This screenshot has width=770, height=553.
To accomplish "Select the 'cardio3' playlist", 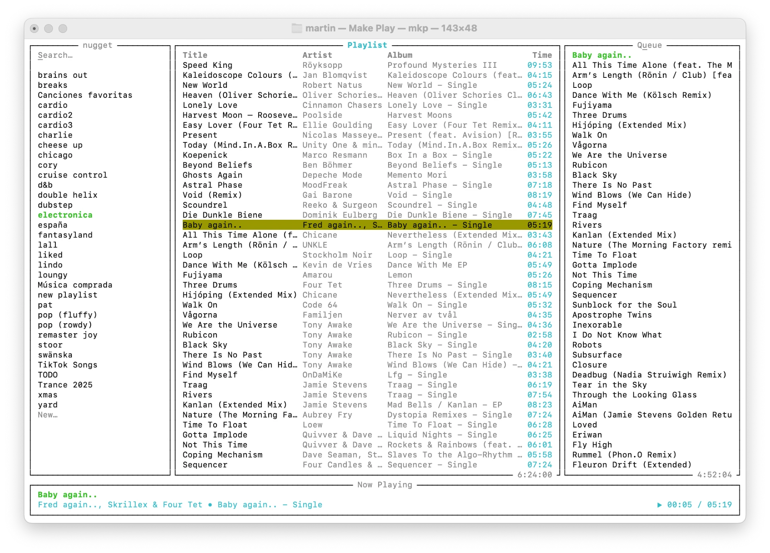I will 55,125.
